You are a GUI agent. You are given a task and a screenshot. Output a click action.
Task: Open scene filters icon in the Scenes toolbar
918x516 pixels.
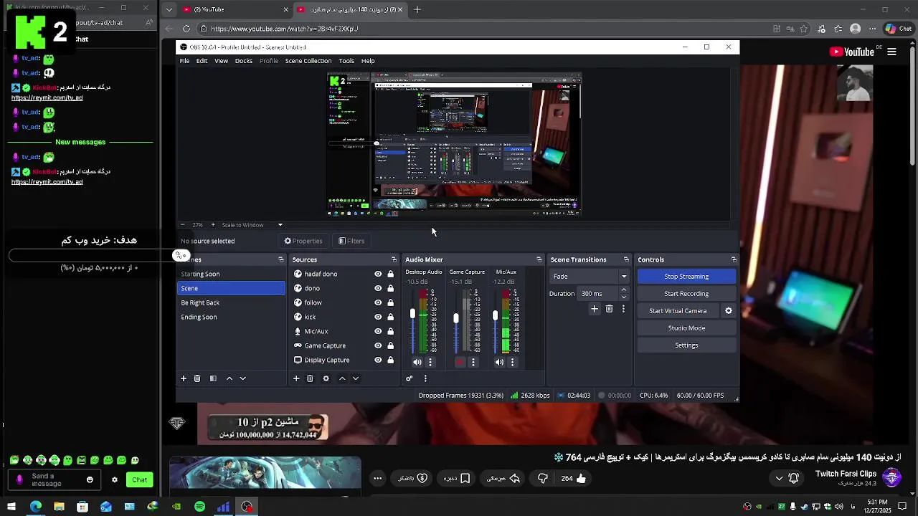click(213, 378)
